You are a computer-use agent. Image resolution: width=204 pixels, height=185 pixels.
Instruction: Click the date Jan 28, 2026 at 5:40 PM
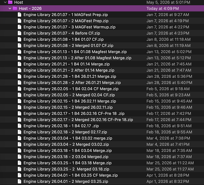(x=170, y=83)
